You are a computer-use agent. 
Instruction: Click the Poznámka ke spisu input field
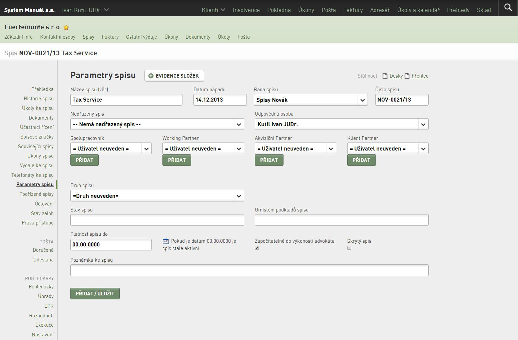[249, 270]
